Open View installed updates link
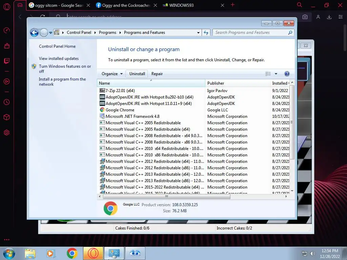Image resolution: width=347 pixels, height=260 pixels. [x=59, y=59]
